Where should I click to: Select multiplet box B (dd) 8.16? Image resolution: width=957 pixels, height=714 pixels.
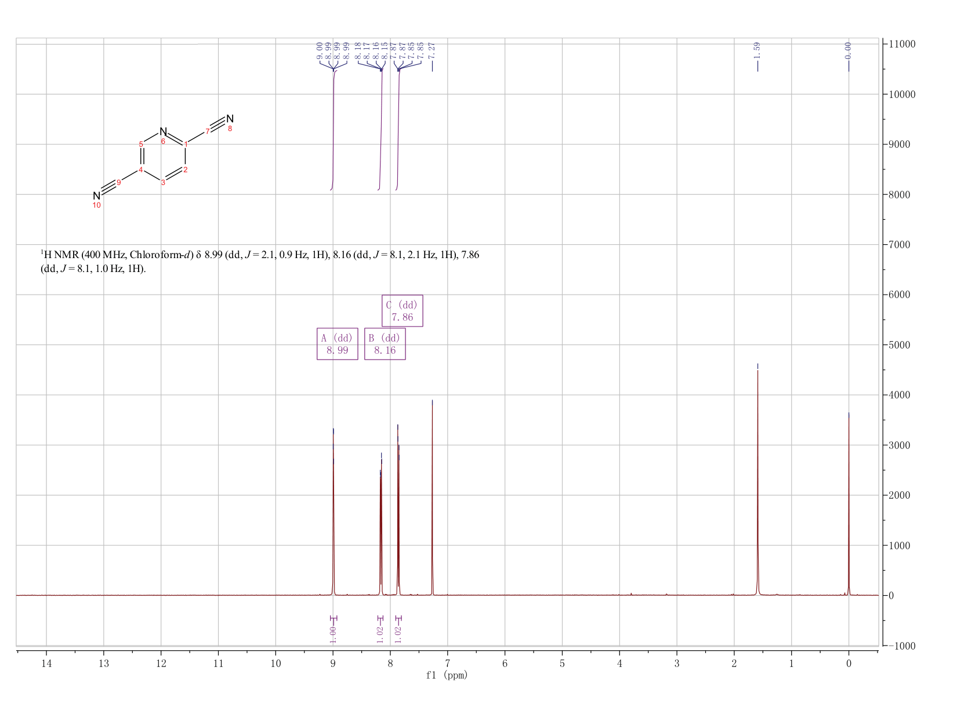coord(385,344)
